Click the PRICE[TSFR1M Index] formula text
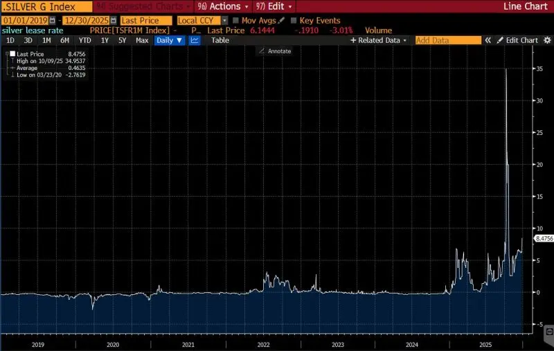This screenshot has width=554, height=351. point(129,30)
